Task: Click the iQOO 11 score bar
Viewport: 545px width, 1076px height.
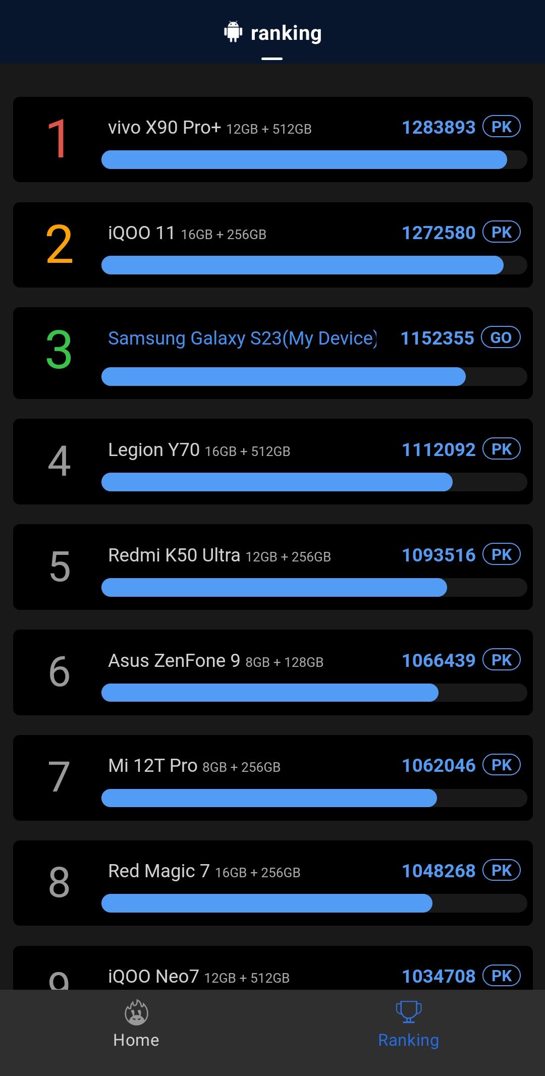Action: point(314,265)
